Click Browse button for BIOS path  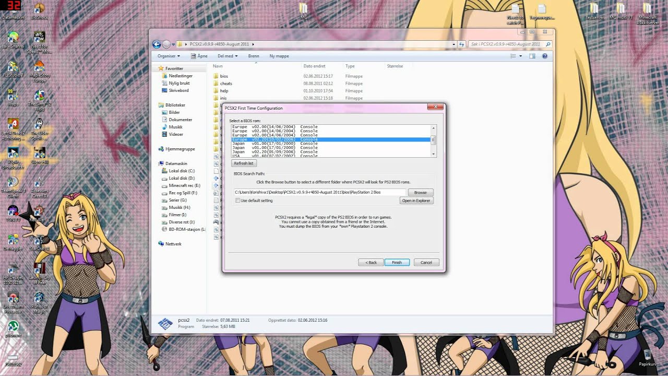[420, 193]
